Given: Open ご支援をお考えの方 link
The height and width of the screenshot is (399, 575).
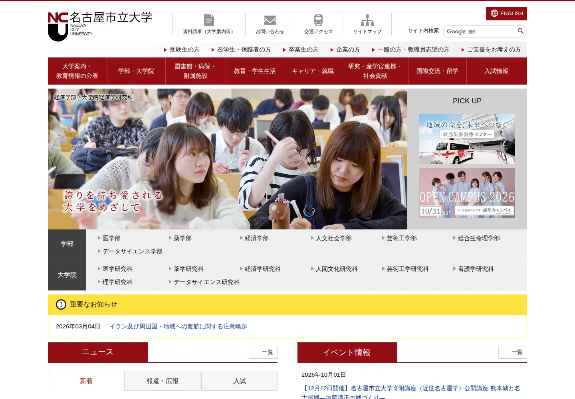Looking at the screenshot, I should (x=491, y=49).
